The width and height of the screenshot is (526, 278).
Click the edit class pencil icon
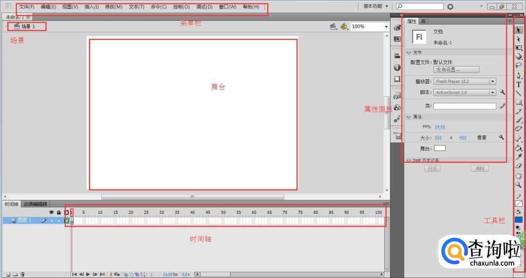coord(502,106)
